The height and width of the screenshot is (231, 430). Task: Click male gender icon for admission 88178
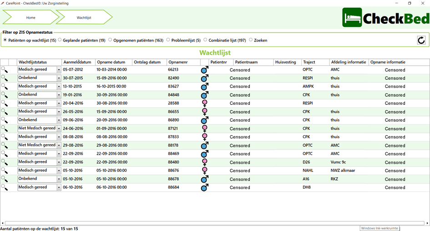click(205, 145)
